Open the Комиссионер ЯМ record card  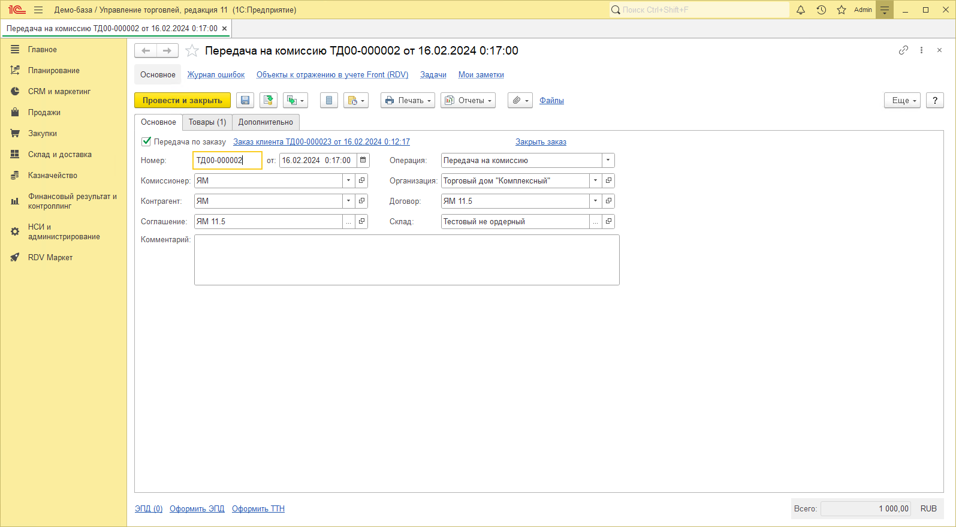[361, 180]
